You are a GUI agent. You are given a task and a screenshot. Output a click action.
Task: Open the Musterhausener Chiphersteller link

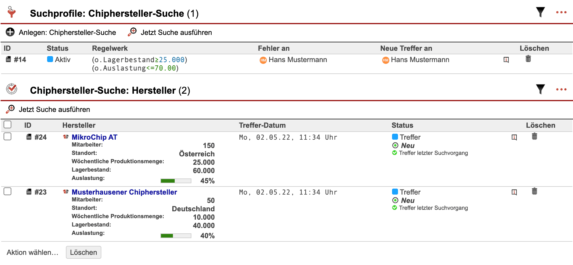click(124, 192)
